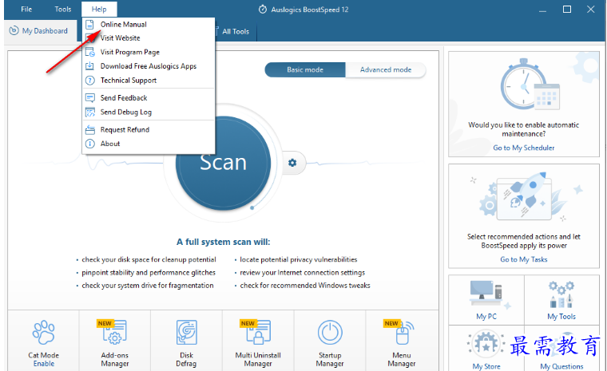Click the My Questions label
The image size is (607, 371).
point(561,366)
